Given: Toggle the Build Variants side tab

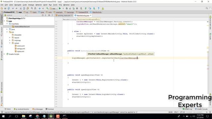Looking at the screenshot, I should (2, 87).
